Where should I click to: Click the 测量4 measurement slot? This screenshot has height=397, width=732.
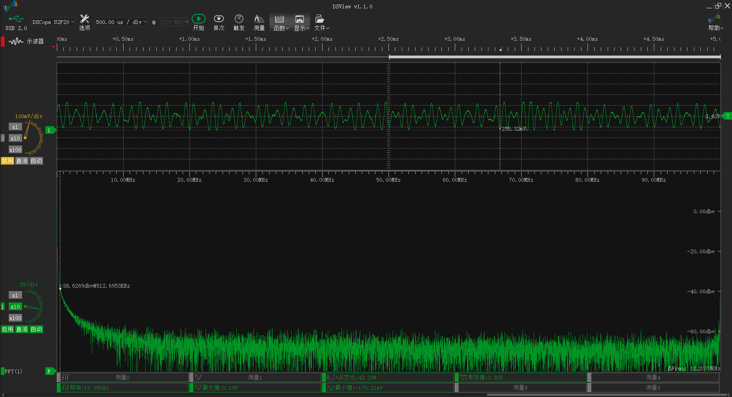click(x=653, y=377)
